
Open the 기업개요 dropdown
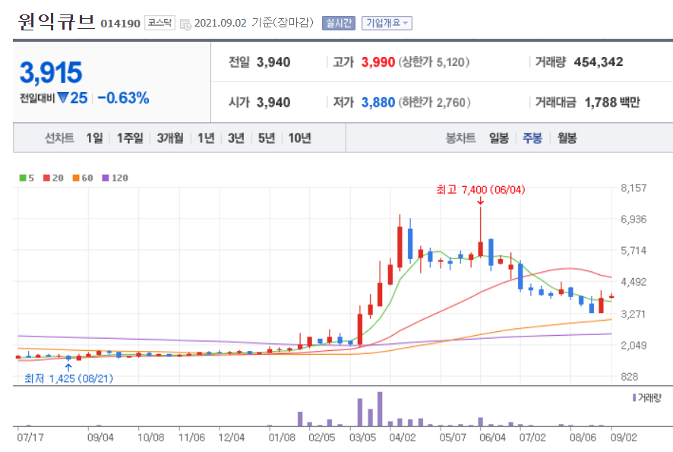tap(387, 24)
